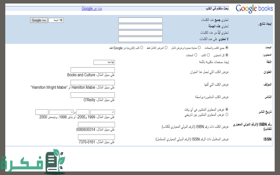Click the start year input field
Screen dimensions: 280x175
point(83,112)
